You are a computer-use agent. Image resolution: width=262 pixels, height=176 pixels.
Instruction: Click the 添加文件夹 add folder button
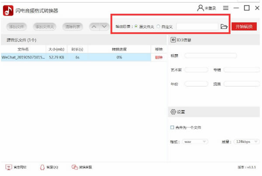[45, 27]
